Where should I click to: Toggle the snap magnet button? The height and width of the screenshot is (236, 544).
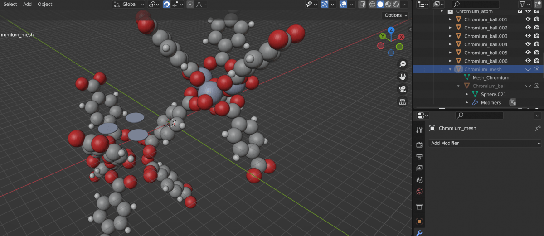[166, 4]
